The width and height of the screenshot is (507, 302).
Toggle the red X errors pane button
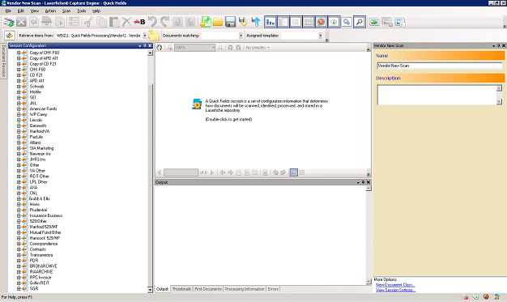[321, 22]
